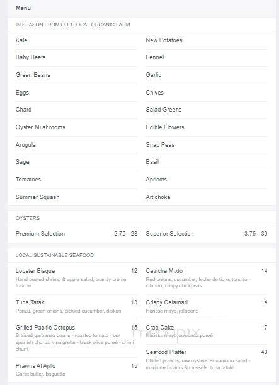Screen dimensions: 279x385
Task: Click the Summer Squash item
Action: (x=38, y=197)
